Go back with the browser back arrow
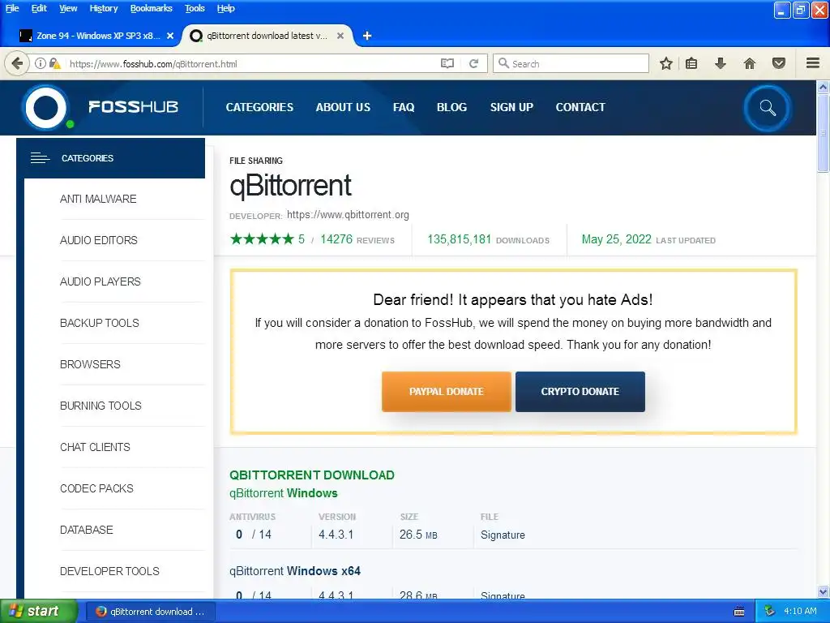Image resolution: width=830 pixels, height=623 pixels. click(17, 63)
